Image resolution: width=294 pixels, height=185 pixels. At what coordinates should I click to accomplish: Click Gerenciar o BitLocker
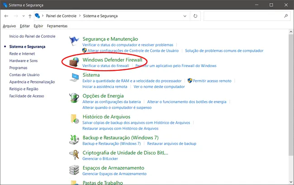(100, 159)
